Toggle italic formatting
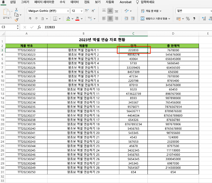 tap(36, 18)
